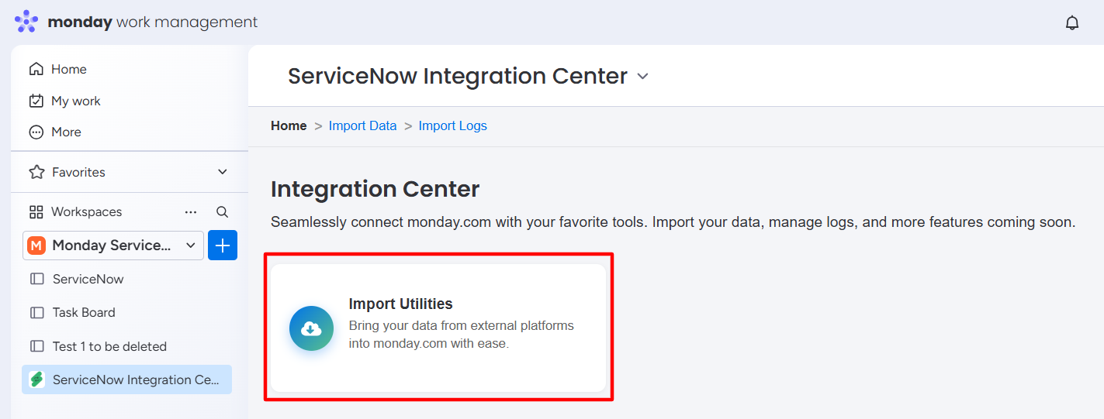The image size is (1104, 419).
Task: Click green ServiceNow Integration Center app icon
Action: pyautogui.click(x=36, y=380)
